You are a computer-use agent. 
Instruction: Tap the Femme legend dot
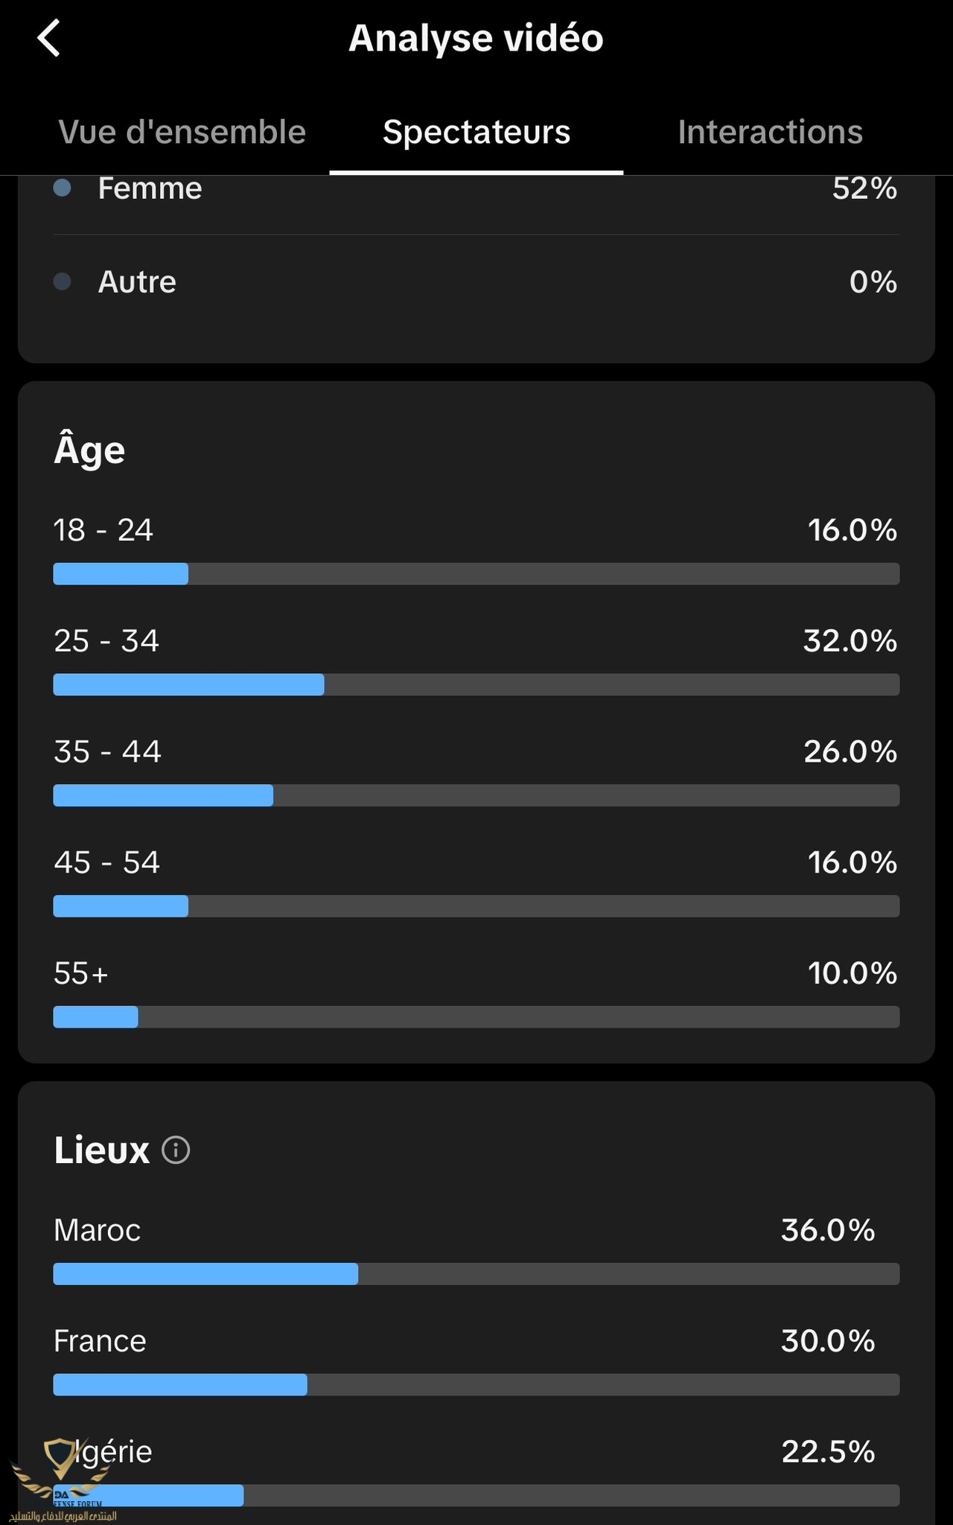pos(63,188)
